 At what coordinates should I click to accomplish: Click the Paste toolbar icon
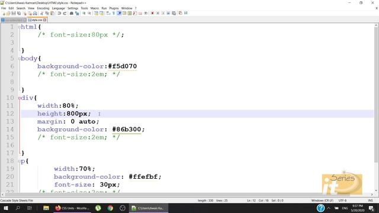point(52,13)
